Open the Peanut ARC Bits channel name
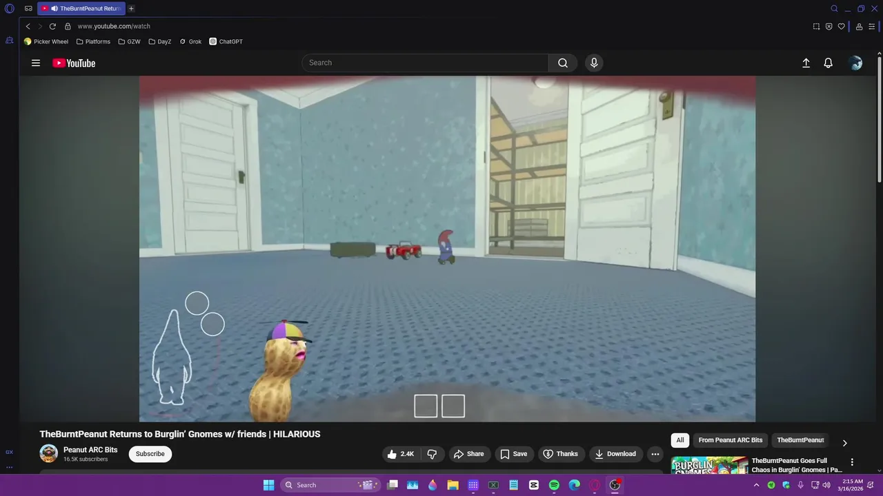Viewport: 883px width, 496px height. [90, 450]
